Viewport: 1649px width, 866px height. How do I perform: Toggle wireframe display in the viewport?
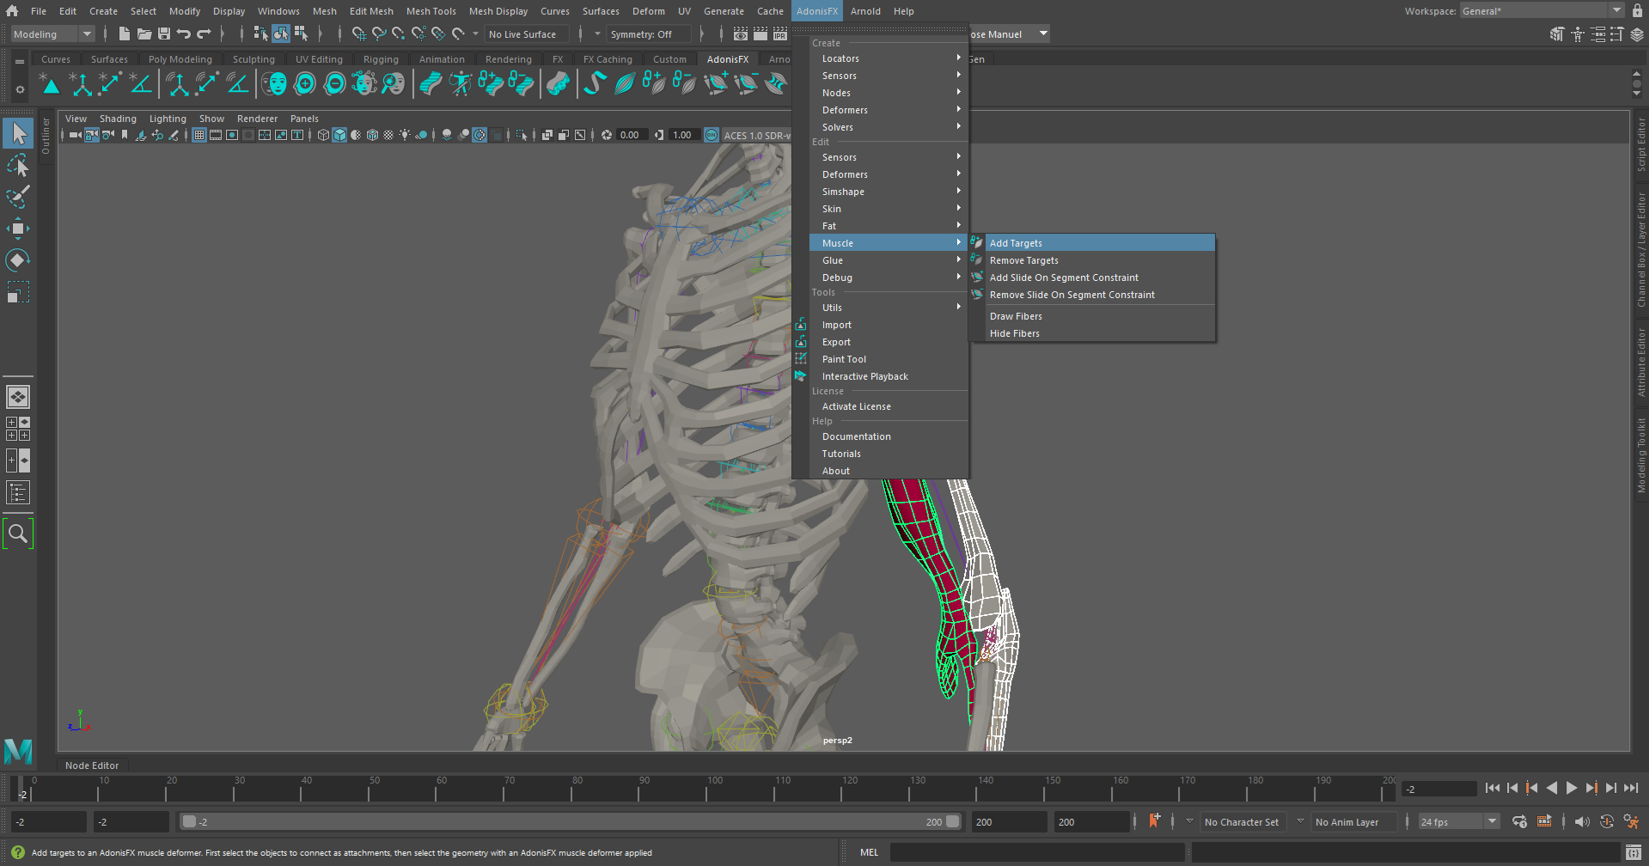[323, 135]
